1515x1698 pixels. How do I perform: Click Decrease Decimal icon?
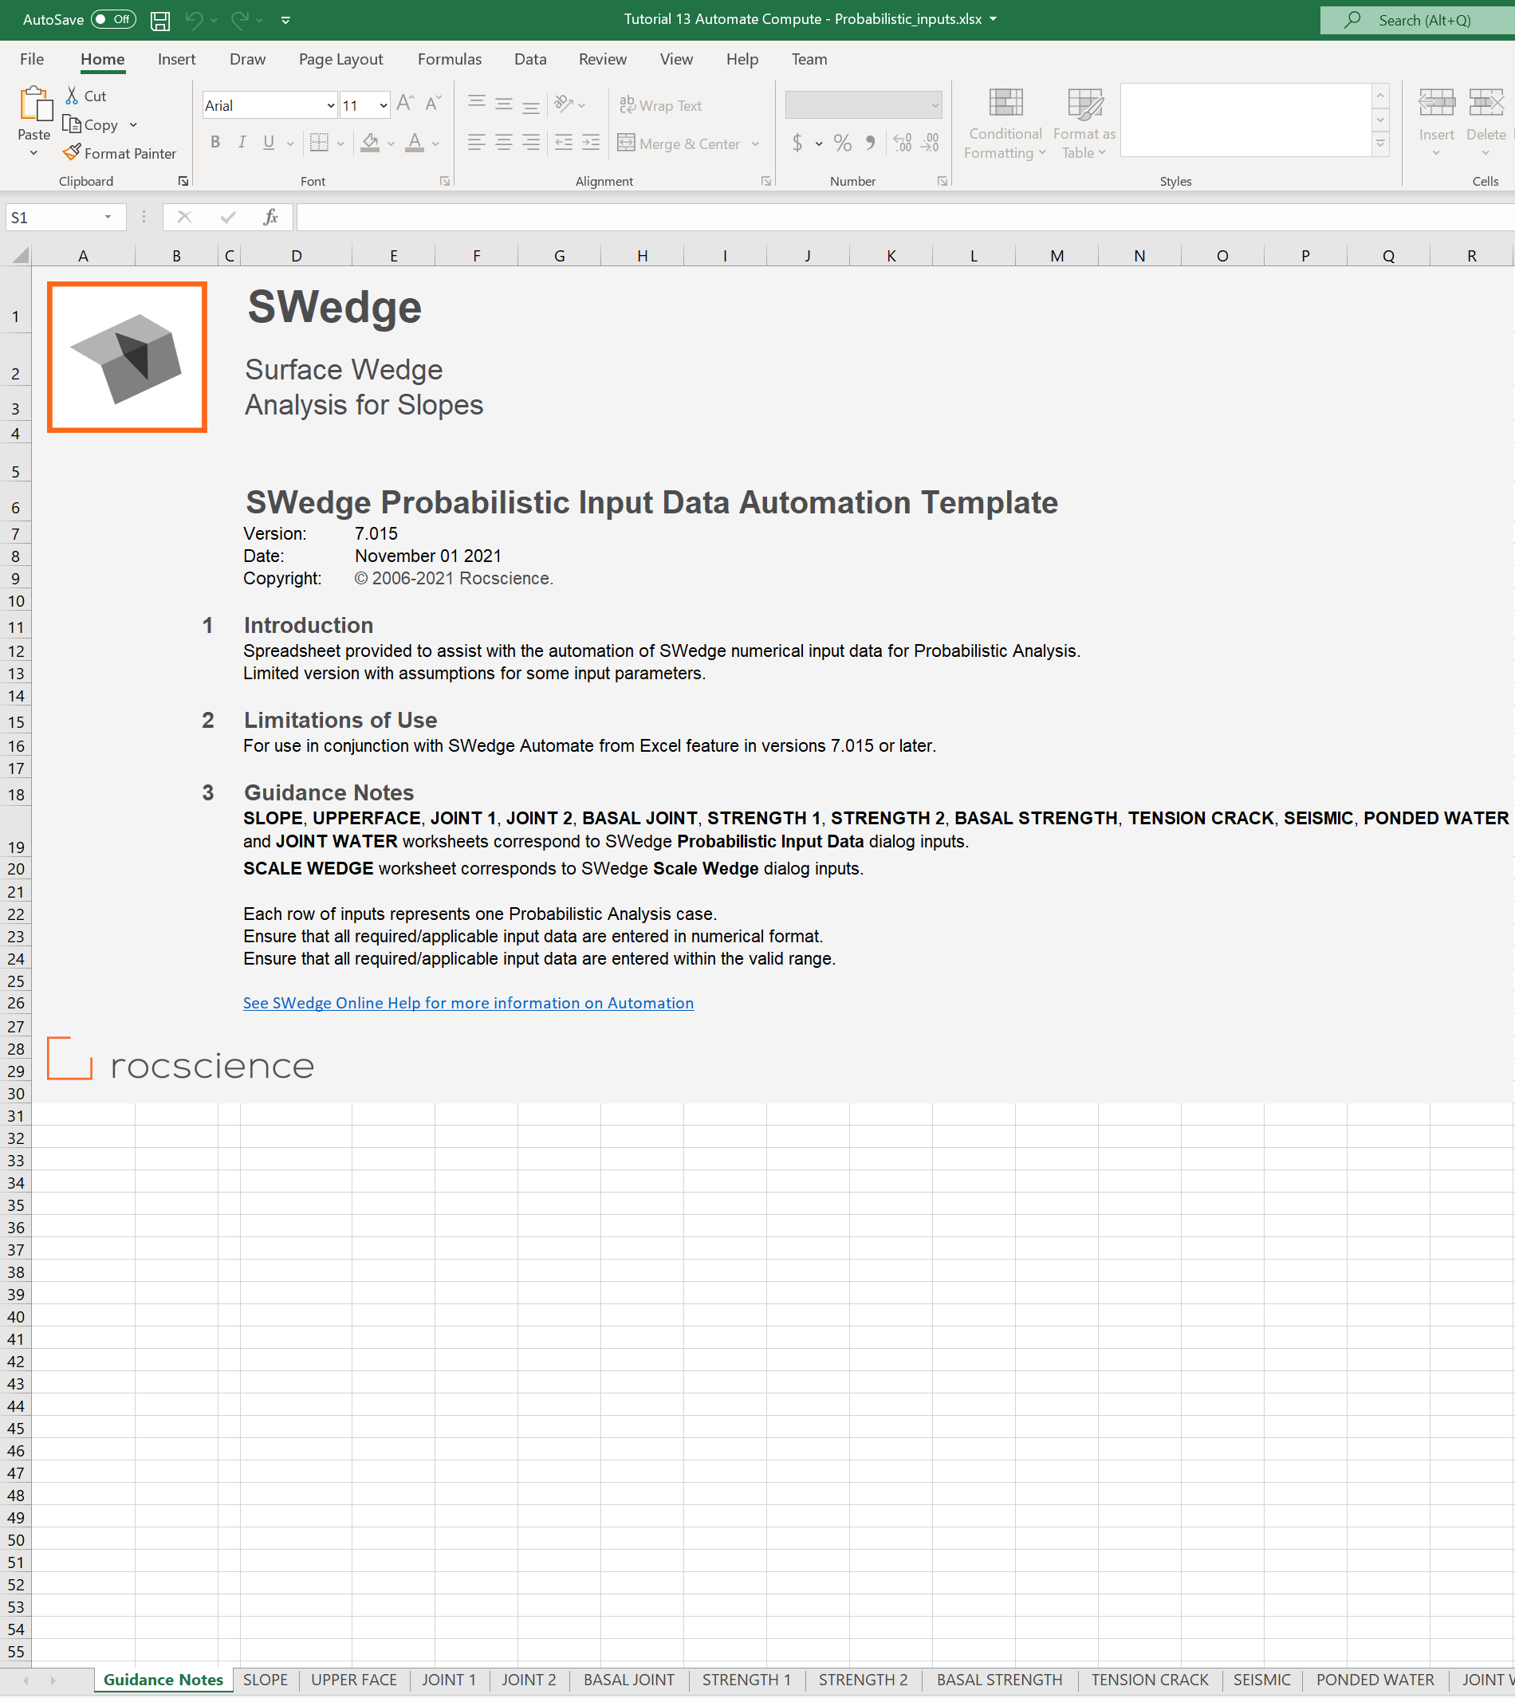(x=930, y=143)
